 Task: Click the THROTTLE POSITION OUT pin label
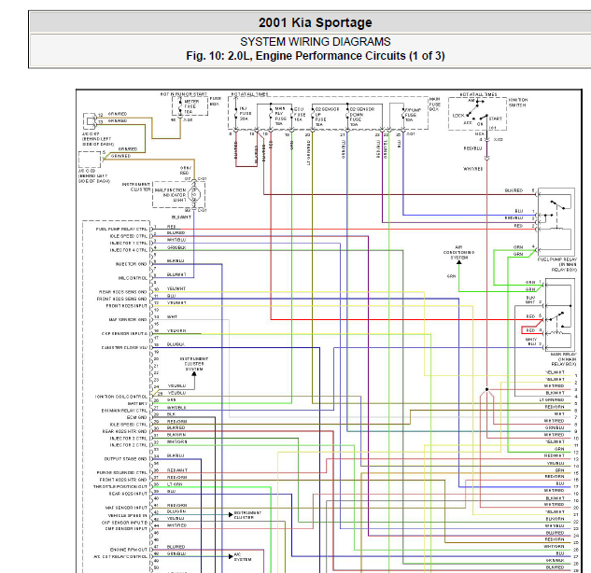(x=120, y=487)
